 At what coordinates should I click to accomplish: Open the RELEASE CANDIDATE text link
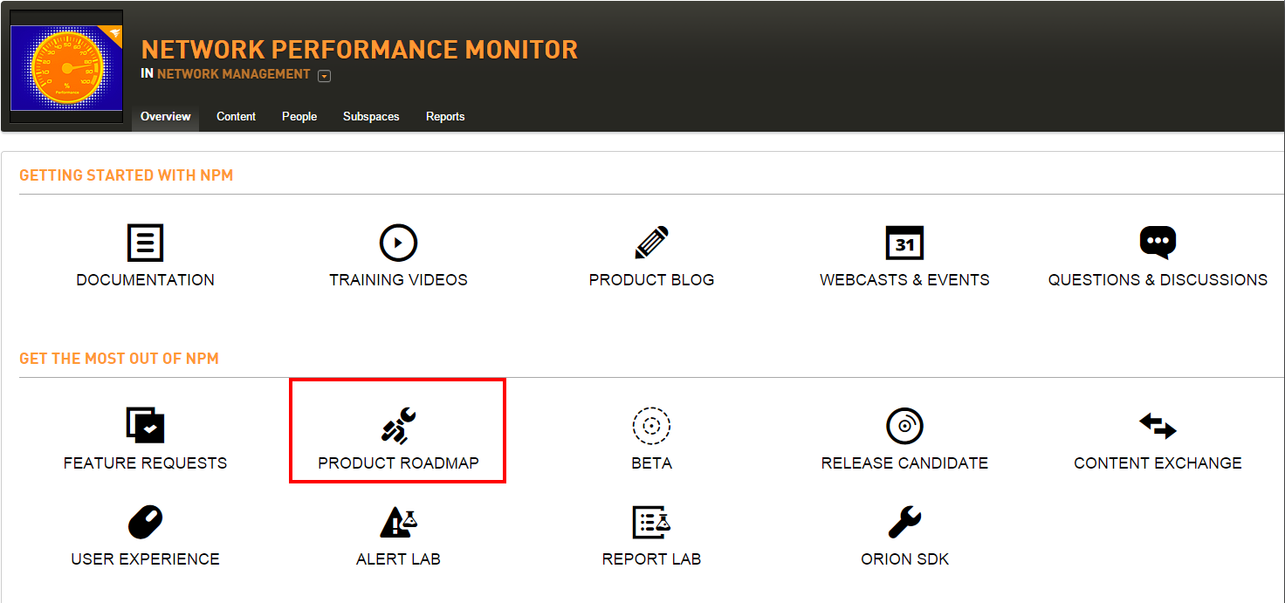click(x=904, y=463)
